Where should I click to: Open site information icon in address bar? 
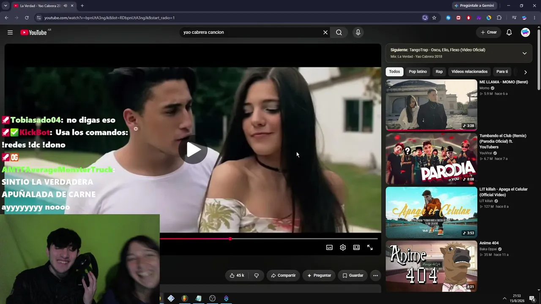click(38, 18)
